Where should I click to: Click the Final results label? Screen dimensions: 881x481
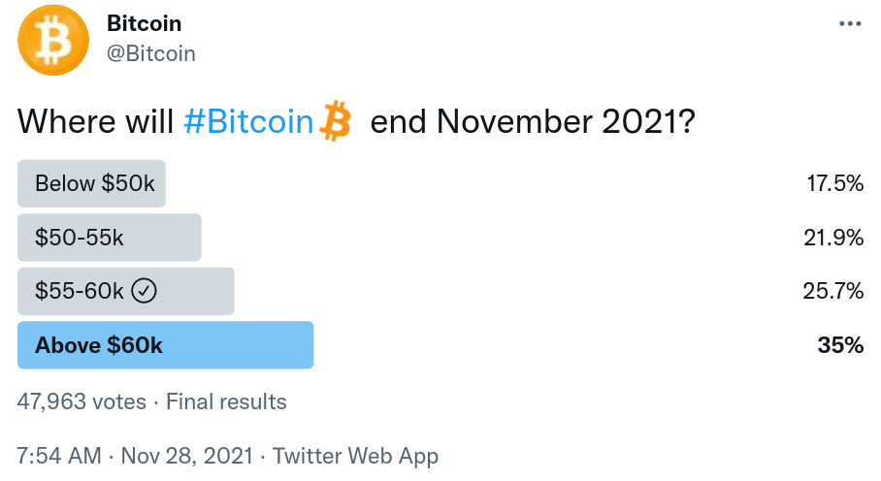coord(226,401)
